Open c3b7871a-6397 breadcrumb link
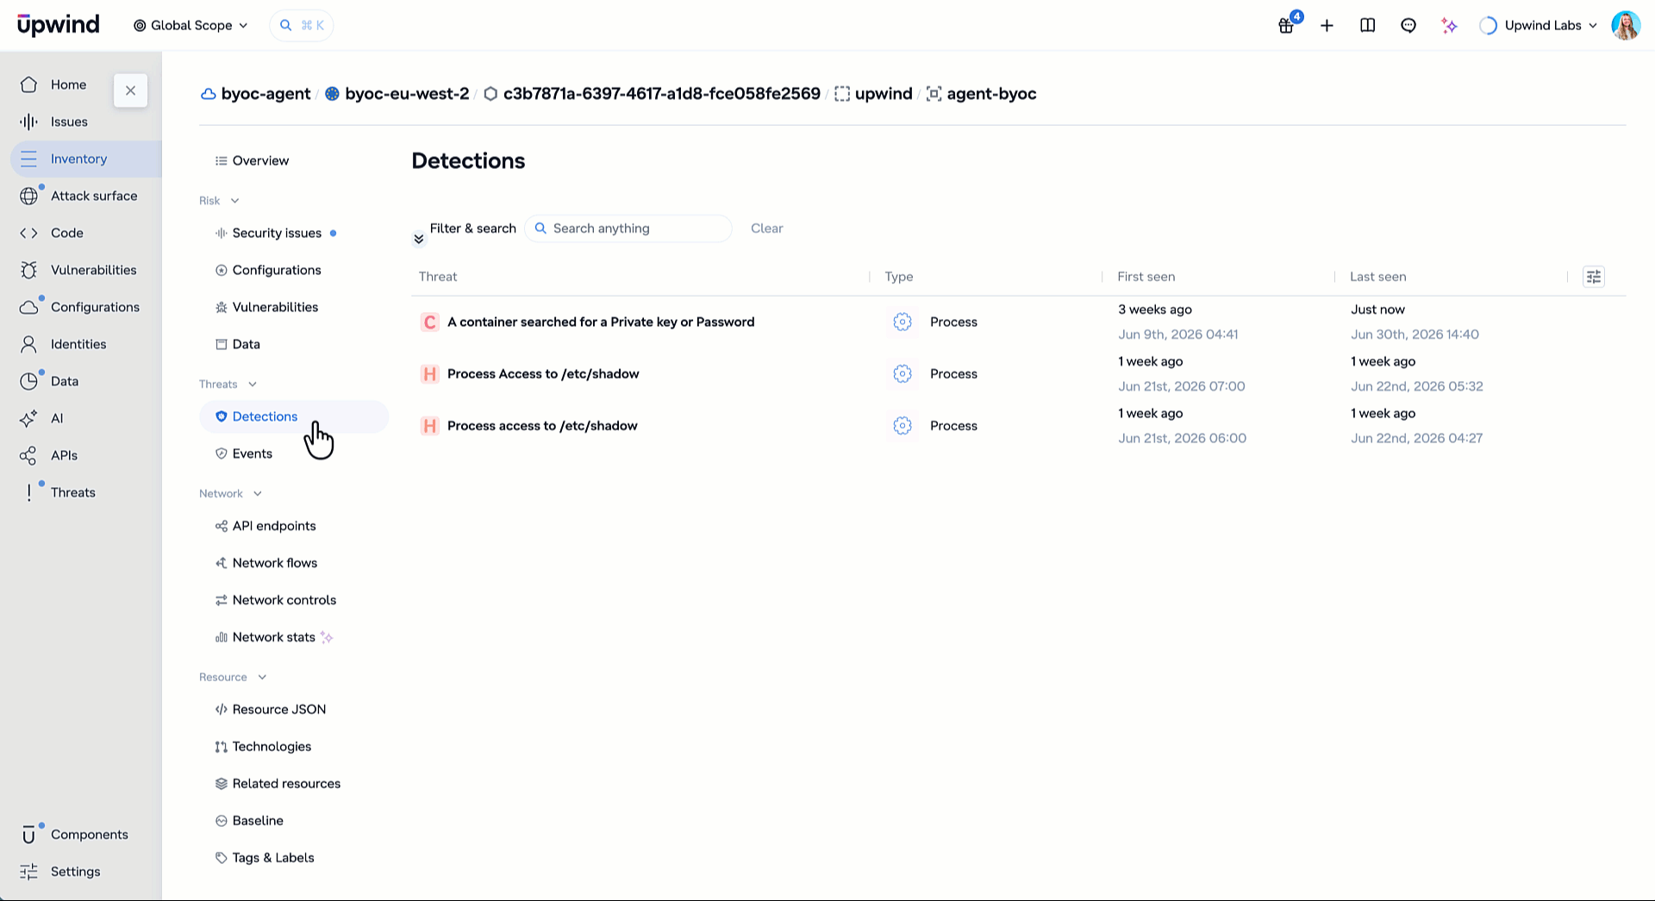 click(x=661, y=94)
